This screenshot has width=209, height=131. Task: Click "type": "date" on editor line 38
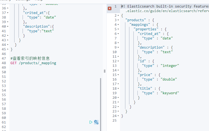pyautogui.click(x=42, y=17)
